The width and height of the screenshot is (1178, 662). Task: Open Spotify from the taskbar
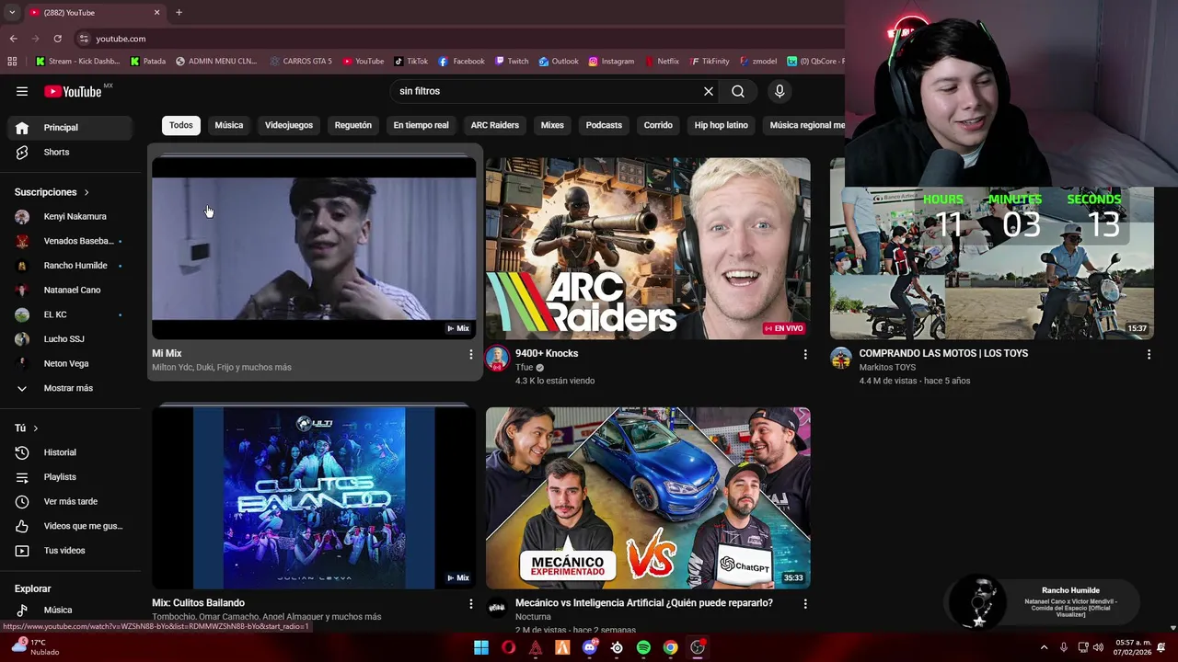(x=643, y=647)
